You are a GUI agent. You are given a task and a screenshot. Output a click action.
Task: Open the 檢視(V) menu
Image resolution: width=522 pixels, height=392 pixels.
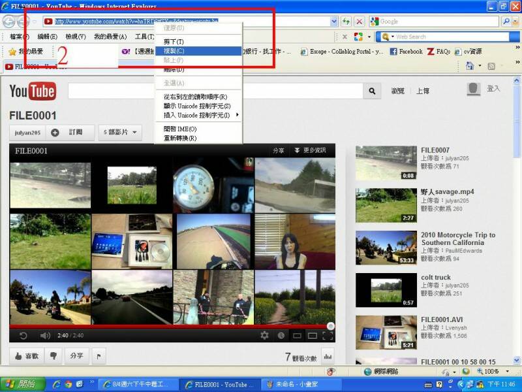[76, 37]
